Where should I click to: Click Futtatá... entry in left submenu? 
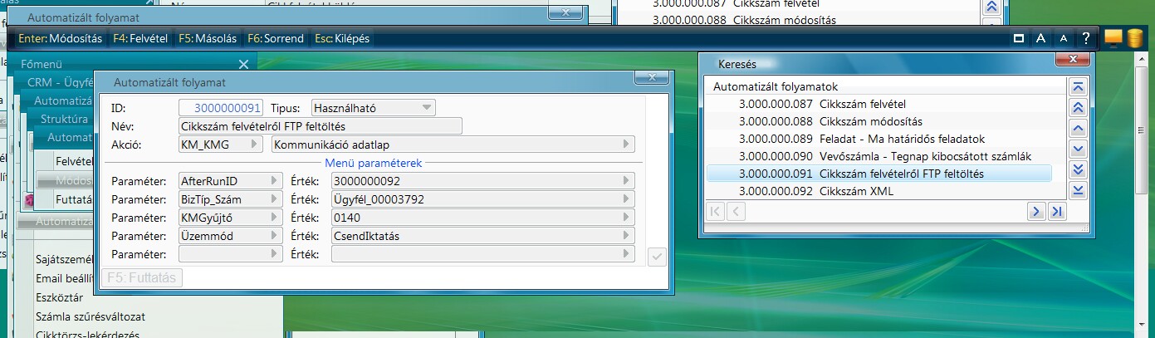point(74,199)
